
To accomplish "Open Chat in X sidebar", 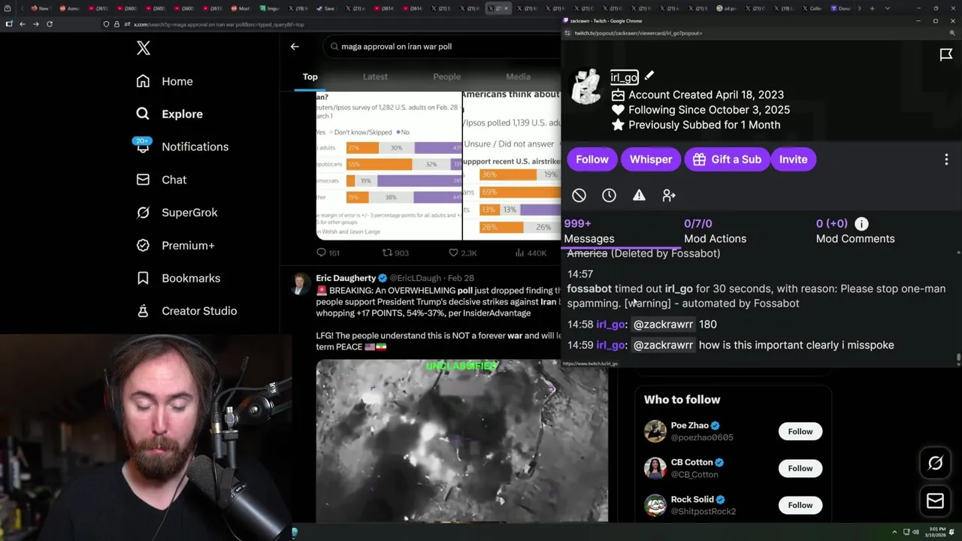I will [161, 180].
